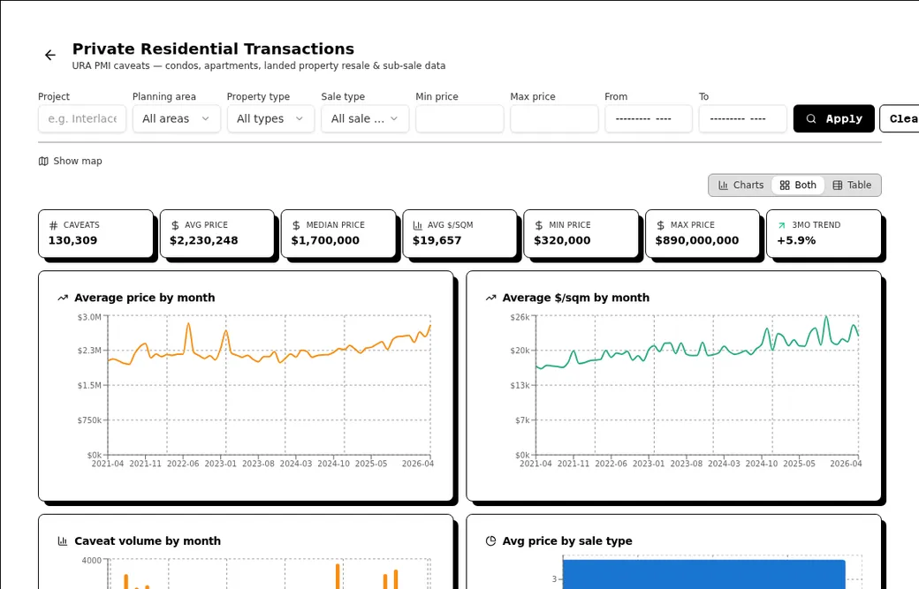This screenshot has height=589, width=919.
Task: Click the blue bar in sale type chart
Action: 704,574
